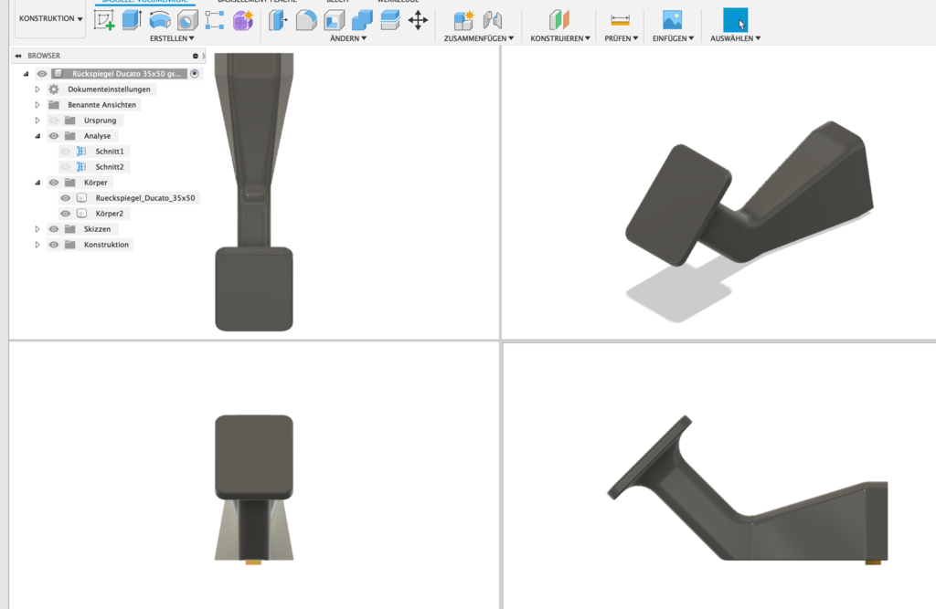Show the Schnitt2 section analysis
936x609 pixels.
tap(66, 167)
